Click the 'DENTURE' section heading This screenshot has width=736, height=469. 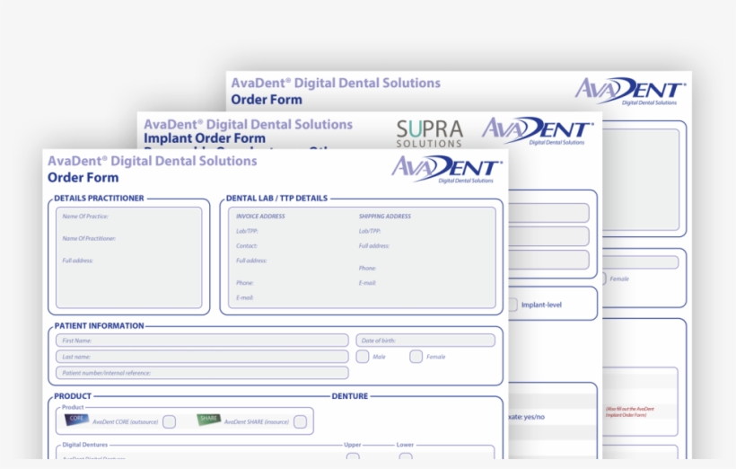(350, 396)
